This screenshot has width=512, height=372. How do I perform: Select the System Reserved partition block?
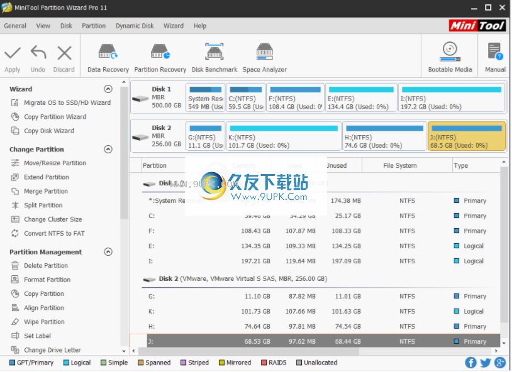(x=206, y=97)
